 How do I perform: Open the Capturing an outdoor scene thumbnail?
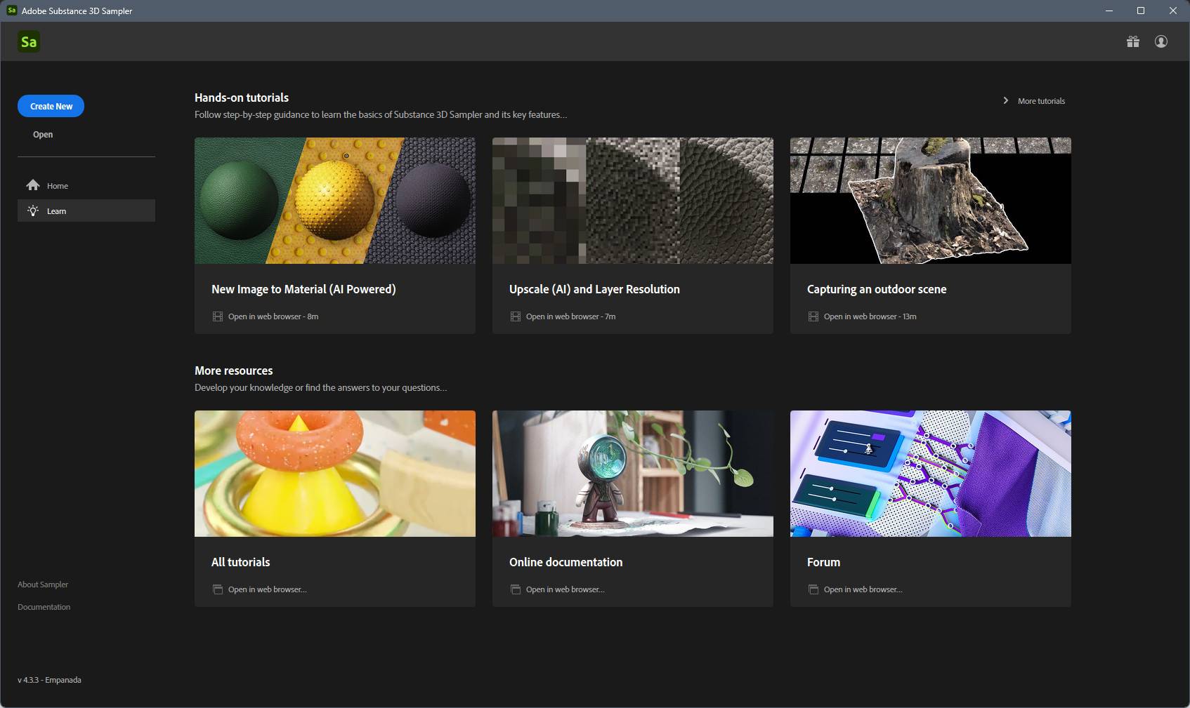pos(931,201)
